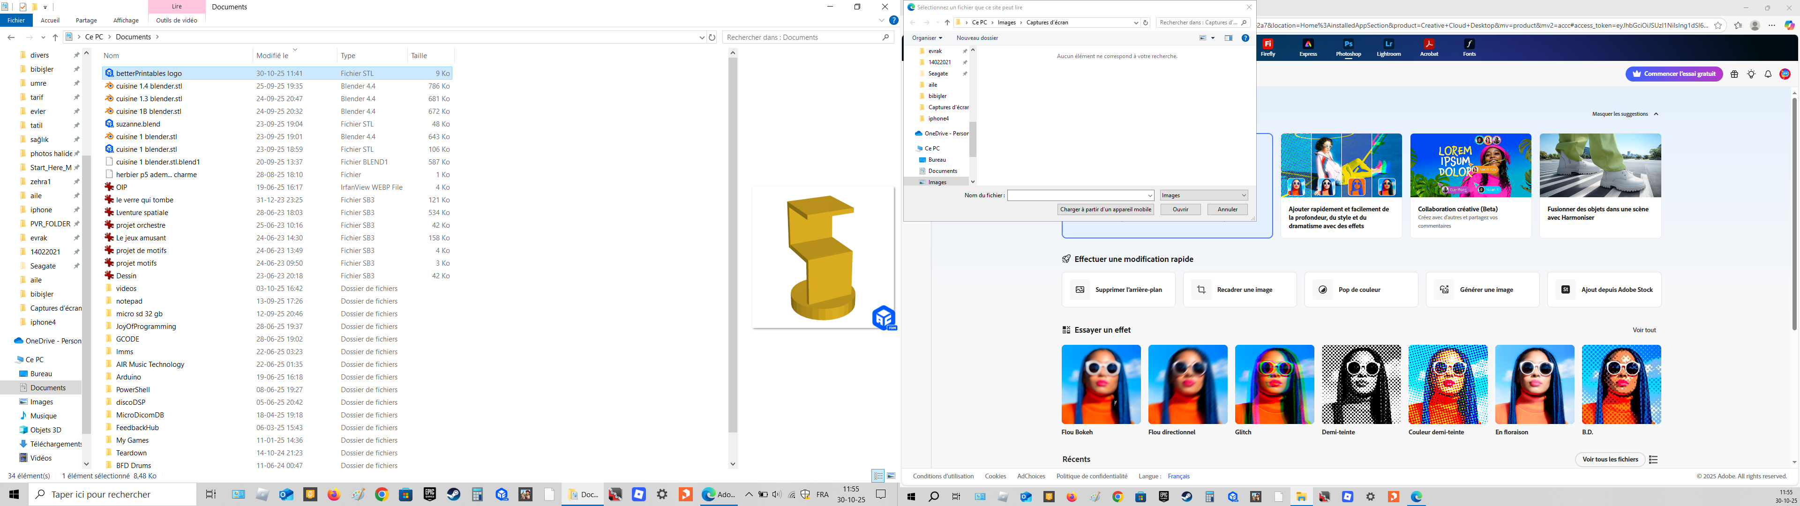Switch to the Affichage ribbon tab
Image resolution: width=1800 pixels, height=506 pixels.
[126, 20]
